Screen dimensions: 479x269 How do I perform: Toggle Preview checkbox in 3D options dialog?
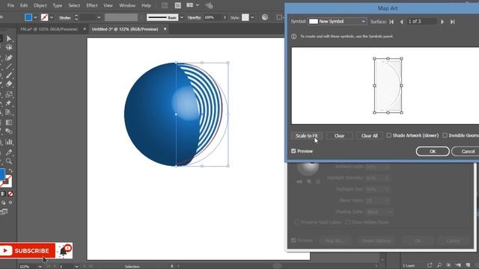tap(293, 241)
